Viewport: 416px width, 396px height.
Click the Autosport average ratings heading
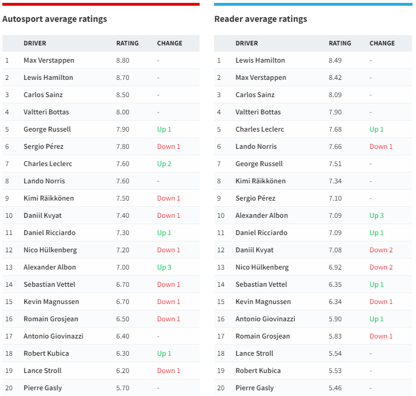point(55,19)
